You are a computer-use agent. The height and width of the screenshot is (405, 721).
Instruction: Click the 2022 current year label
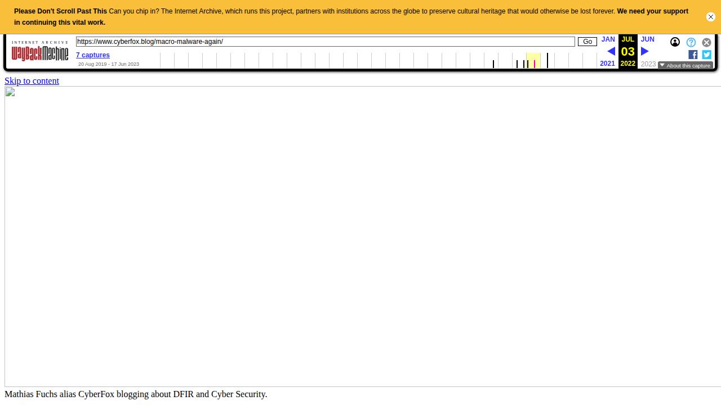click(627, 64)
